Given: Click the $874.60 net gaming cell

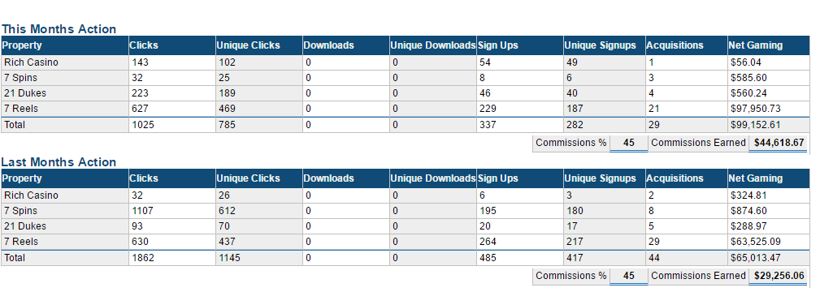Looking at the screenshot, I should (x=768, y=211).
